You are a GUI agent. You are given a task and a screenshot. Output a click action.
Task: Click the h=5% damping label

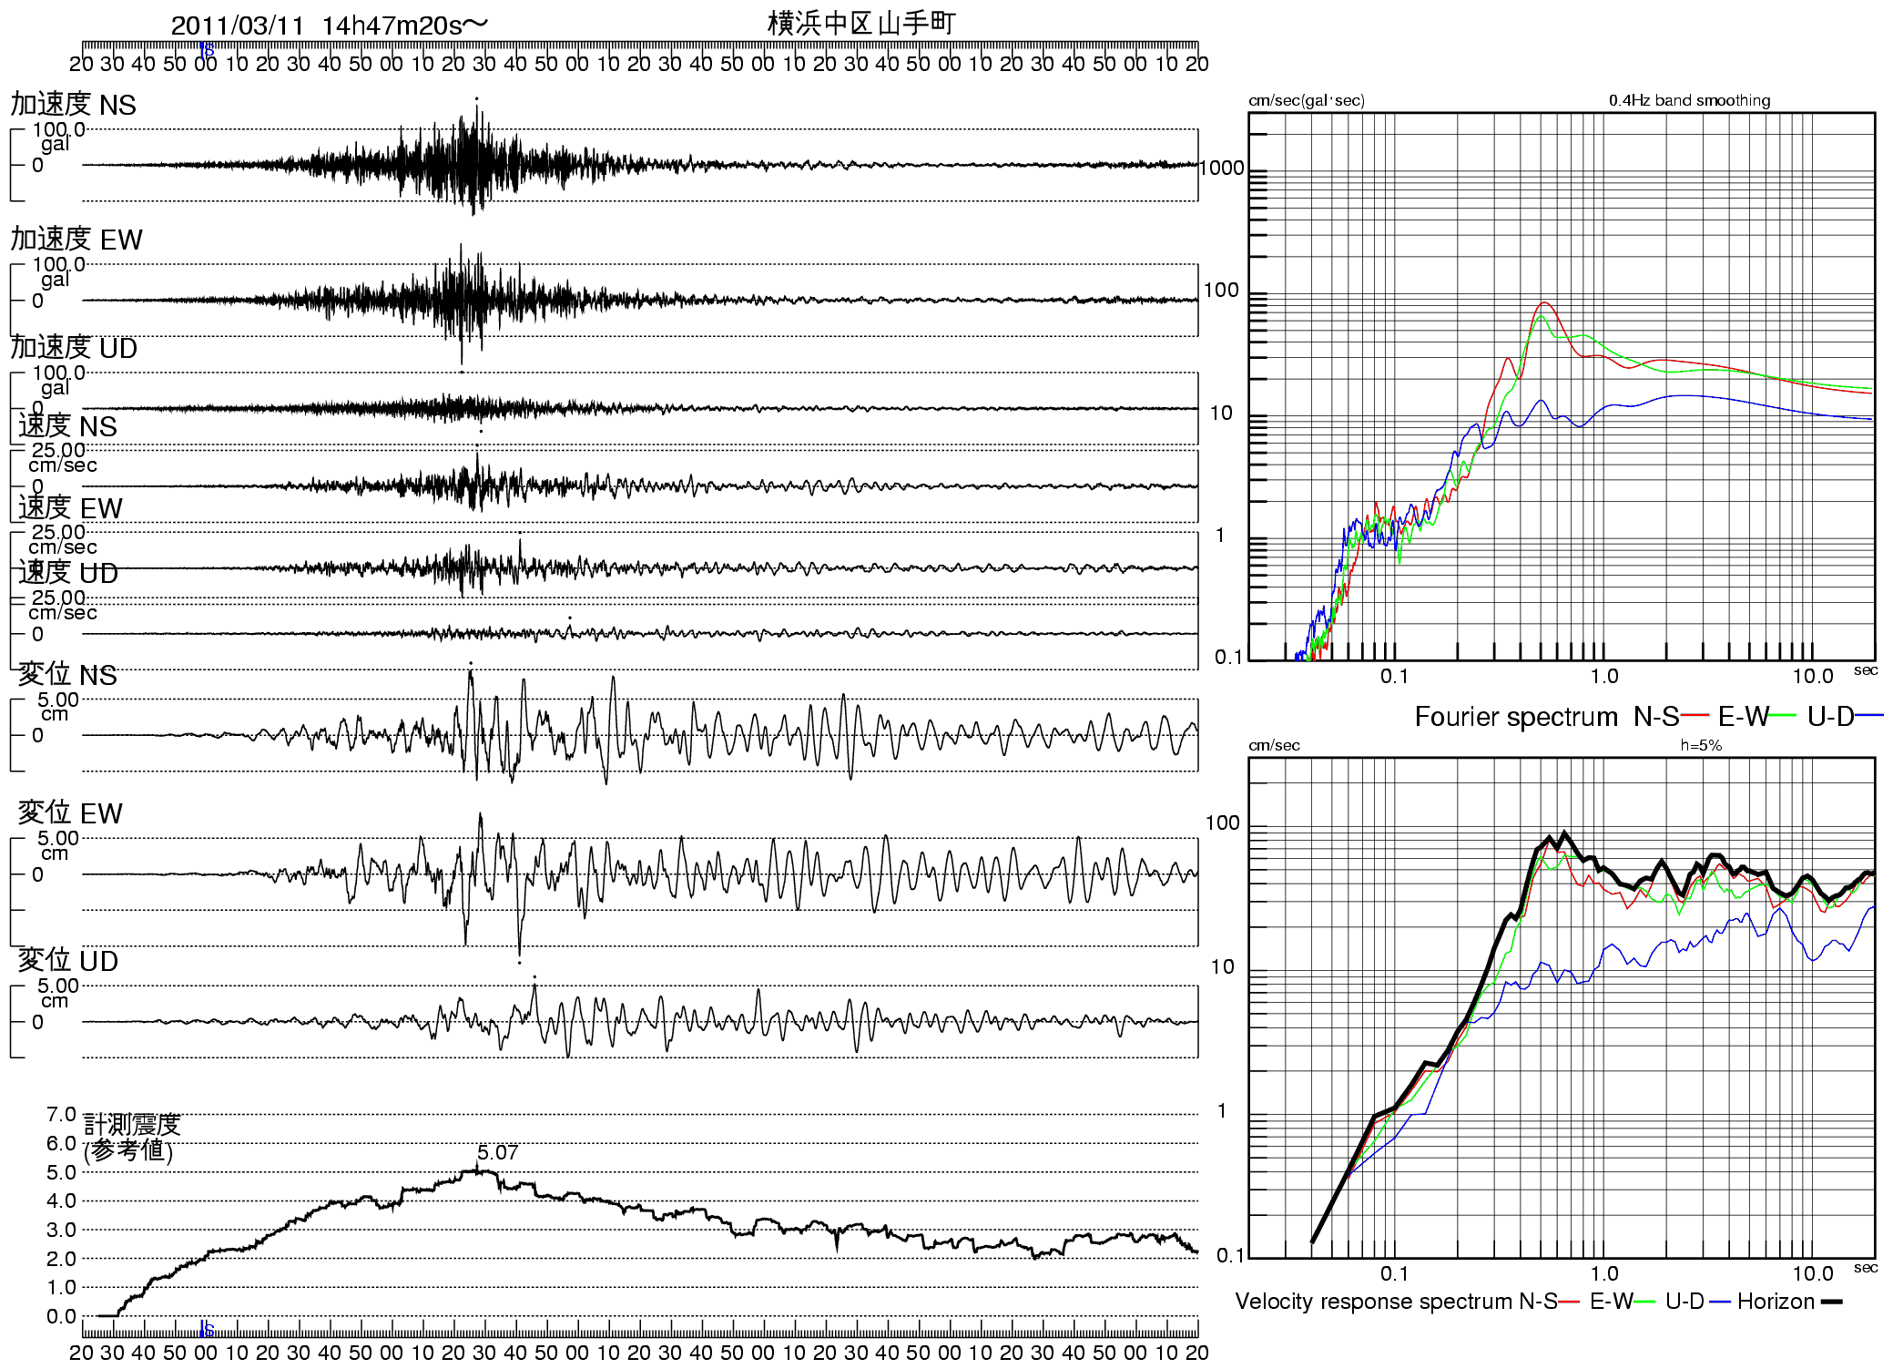point(1701,745)
